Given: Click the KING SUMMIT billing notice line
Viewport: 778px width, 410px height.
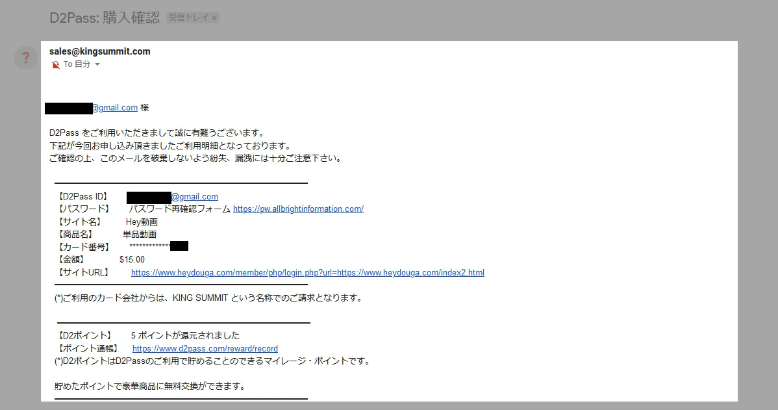Looking at the screenshot, I should point(208,298).
